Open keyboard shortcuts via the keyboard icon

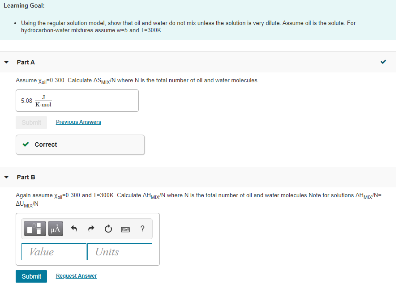(x=125, y=229)
